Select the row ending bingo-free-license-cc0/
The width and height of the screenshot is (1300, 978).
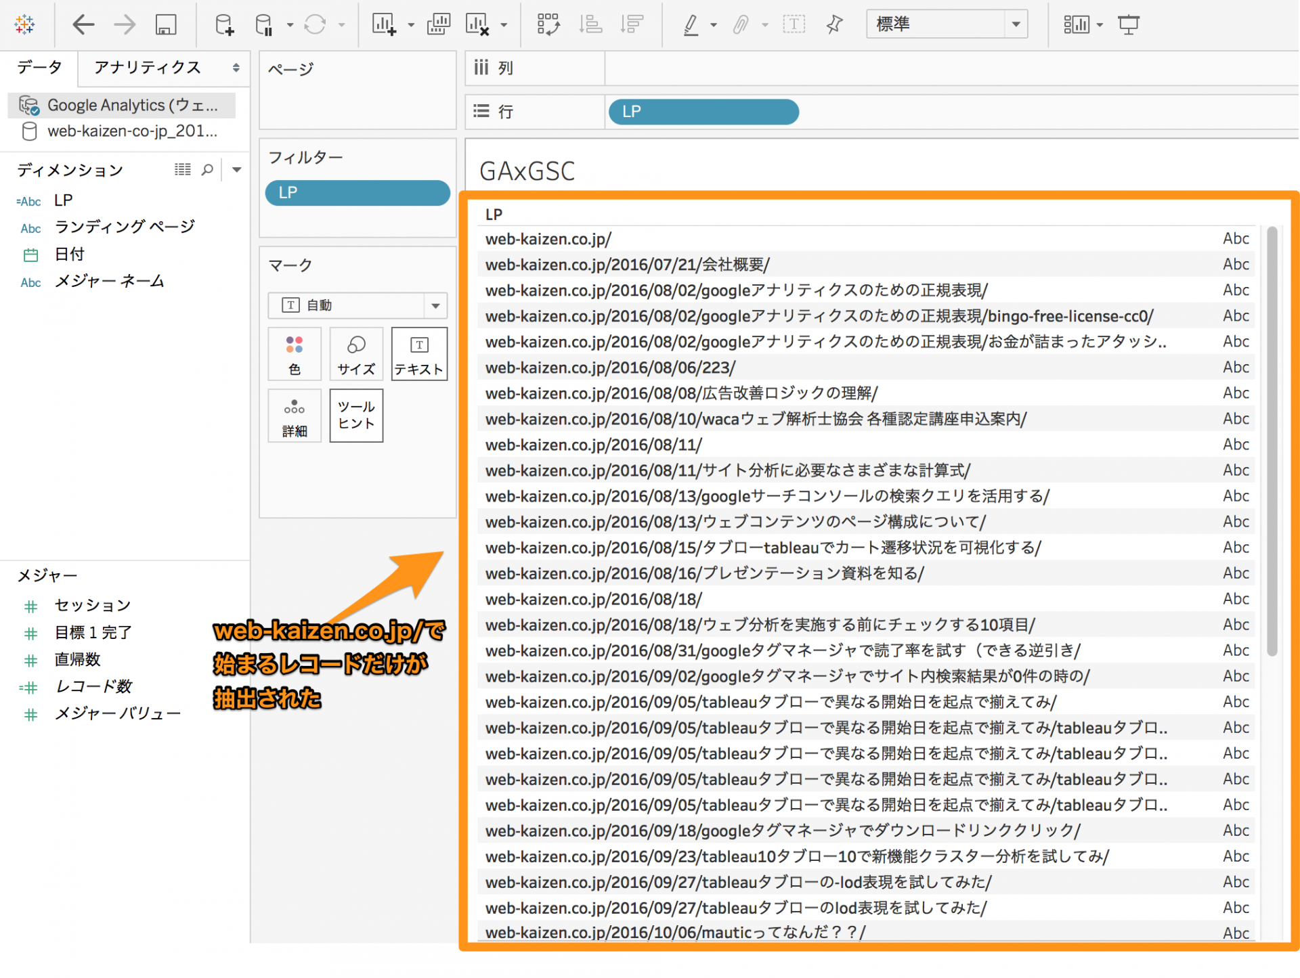[x=866, y=316]
